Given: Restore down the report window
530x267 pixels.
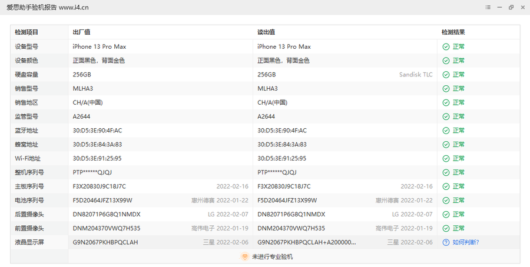Looking at the screenshot, I should 511,7.
